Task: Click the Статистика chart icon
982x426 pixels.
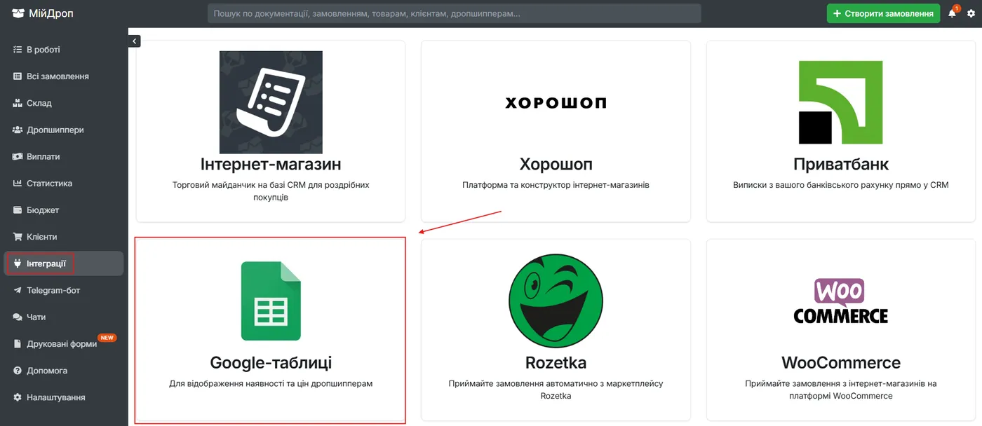Action: [x=18, y=183]
